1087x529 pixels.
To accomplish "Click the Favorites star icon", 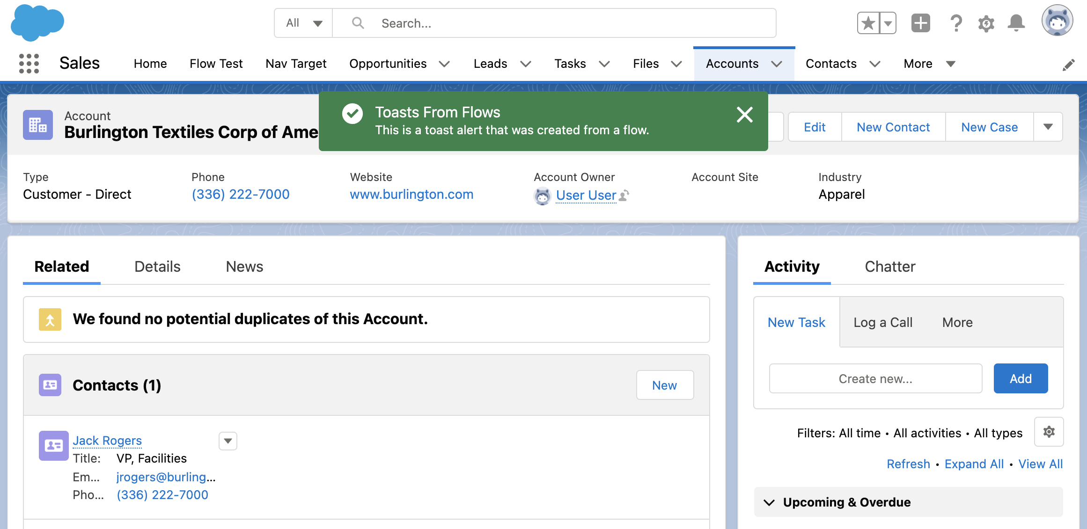I will 868,23.
